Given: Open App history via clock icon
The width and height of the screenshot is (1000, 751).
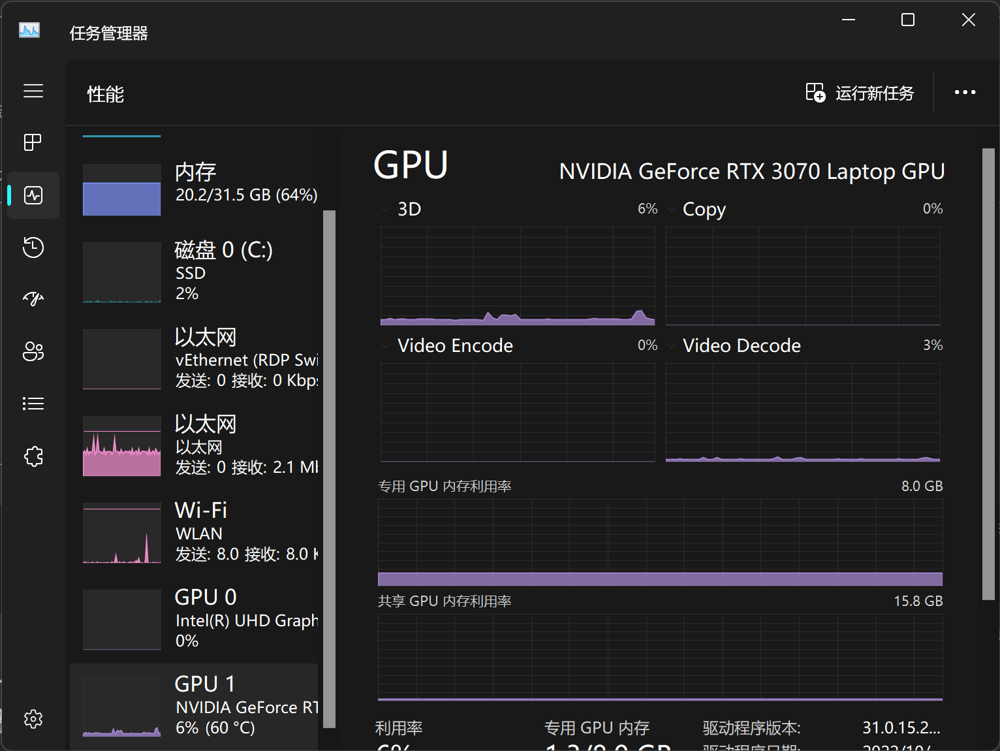Looking at the screenshot, I should (x=33, y=248).
